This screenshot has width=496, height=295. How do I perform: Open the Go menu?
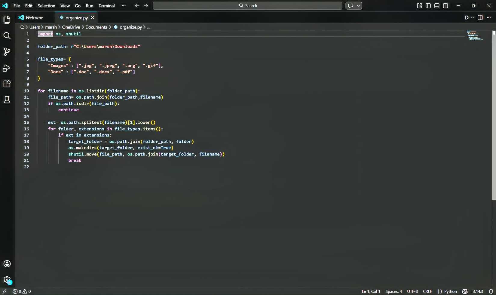tap(78, 6)
